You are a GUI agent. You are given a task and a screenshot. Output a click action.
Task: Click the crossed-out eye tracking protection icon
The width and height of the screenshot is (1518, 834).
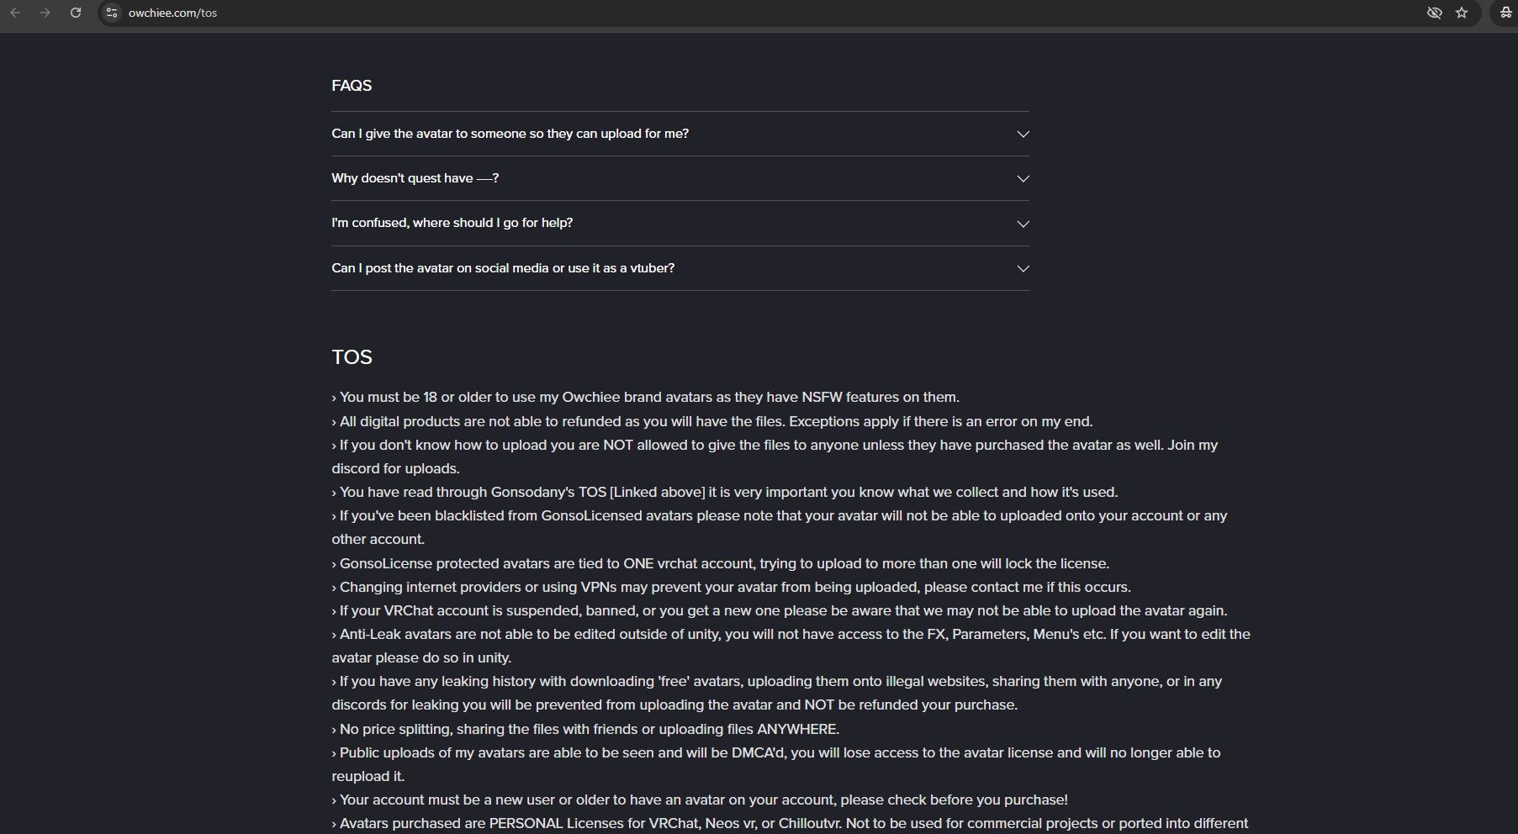[1435, 13]
